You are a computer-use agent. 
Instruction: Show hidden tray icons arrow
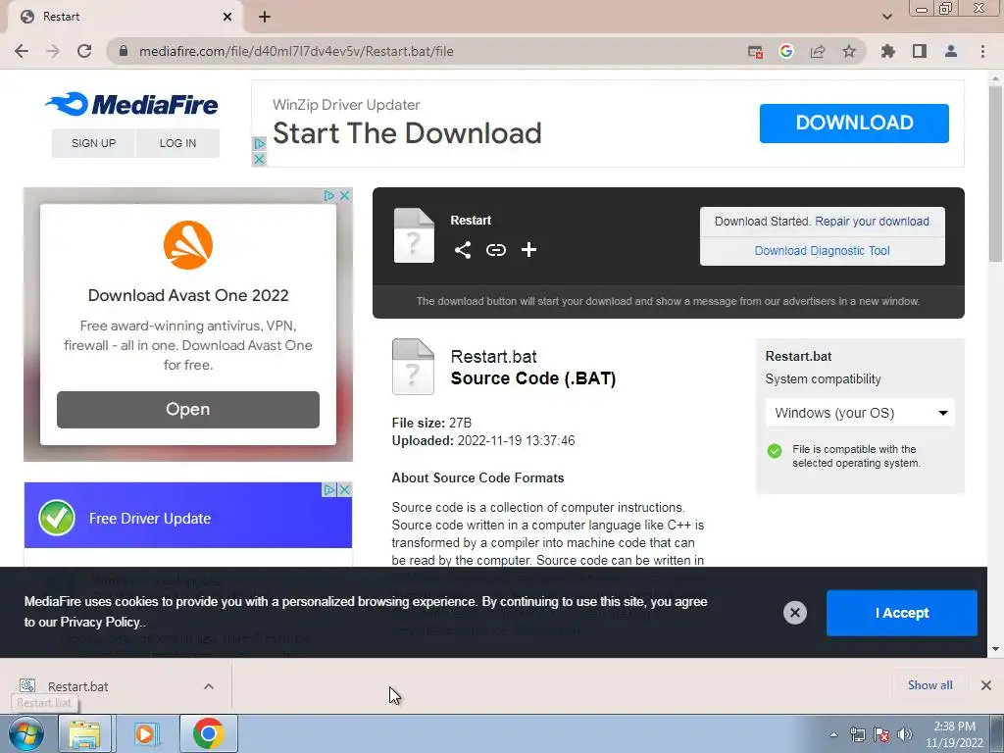pyautogui.click(x=833, y=735)
